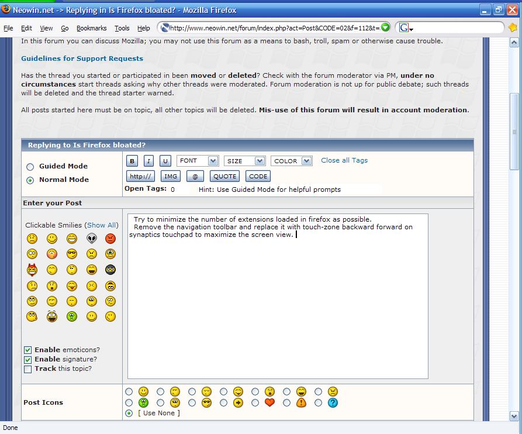The width and height of the screenshot is (522, 434).
Task: Click the address bar URL field
Action: click(275, 28)
